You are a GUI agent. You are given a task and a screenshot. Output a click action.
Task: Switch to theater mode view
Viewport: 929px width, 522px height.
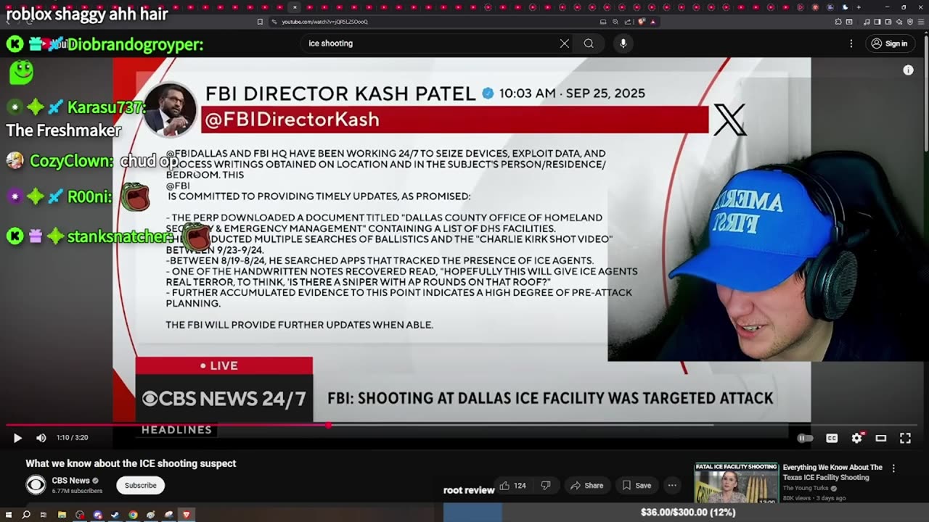click(x=881, y=438)
